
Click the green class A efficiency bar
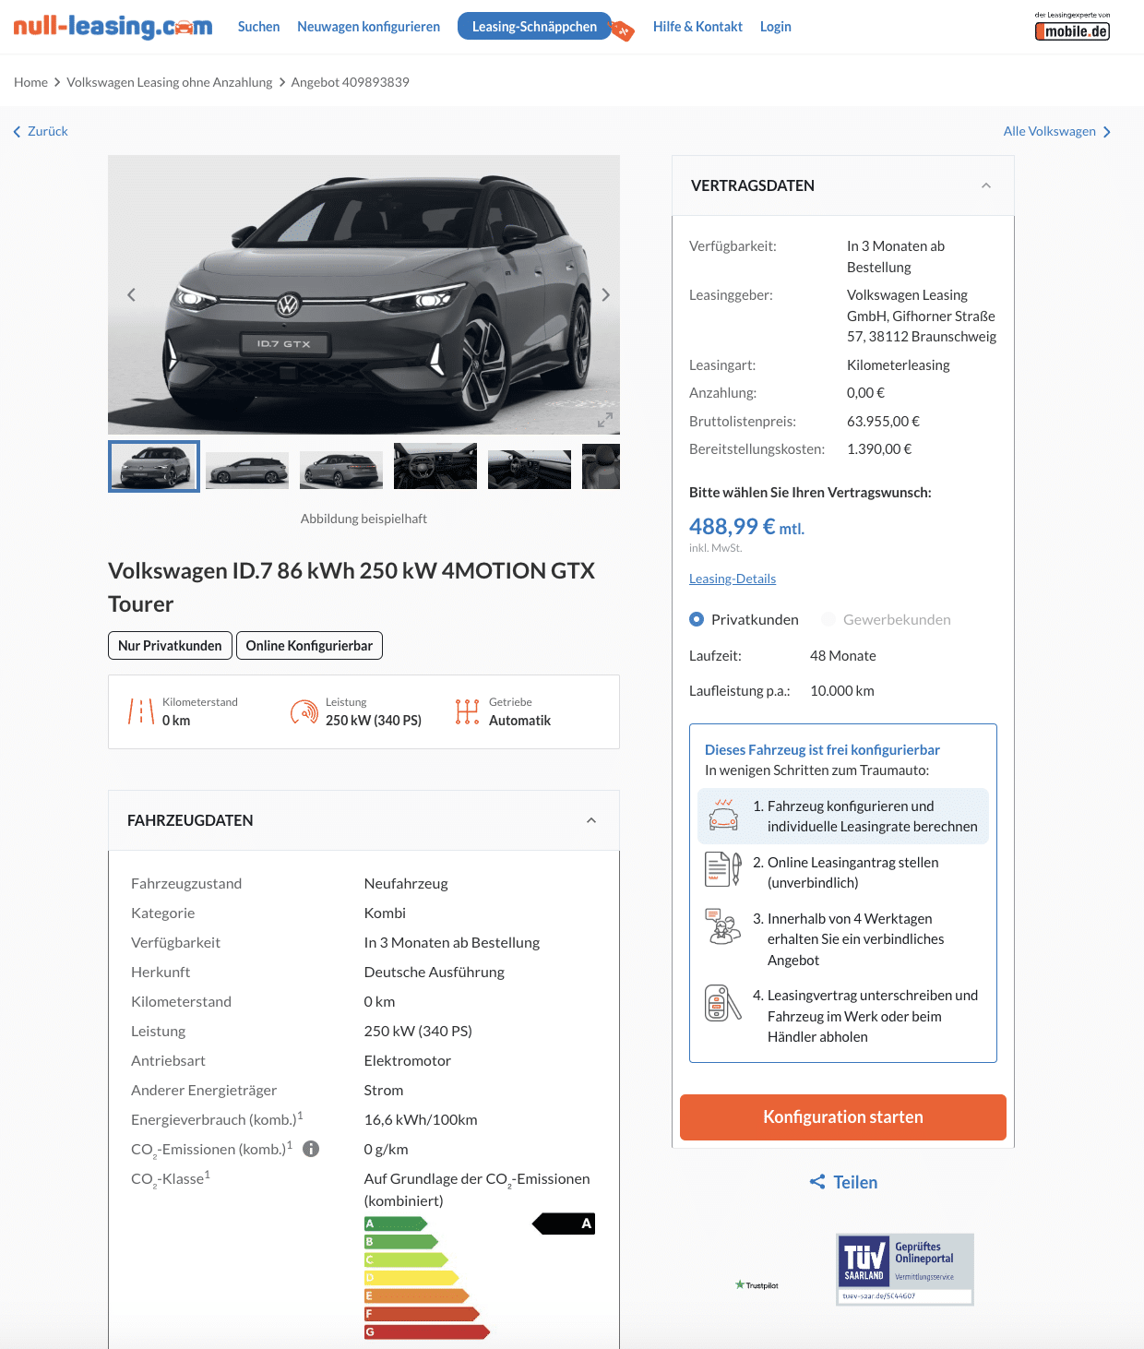point(396,1224)
